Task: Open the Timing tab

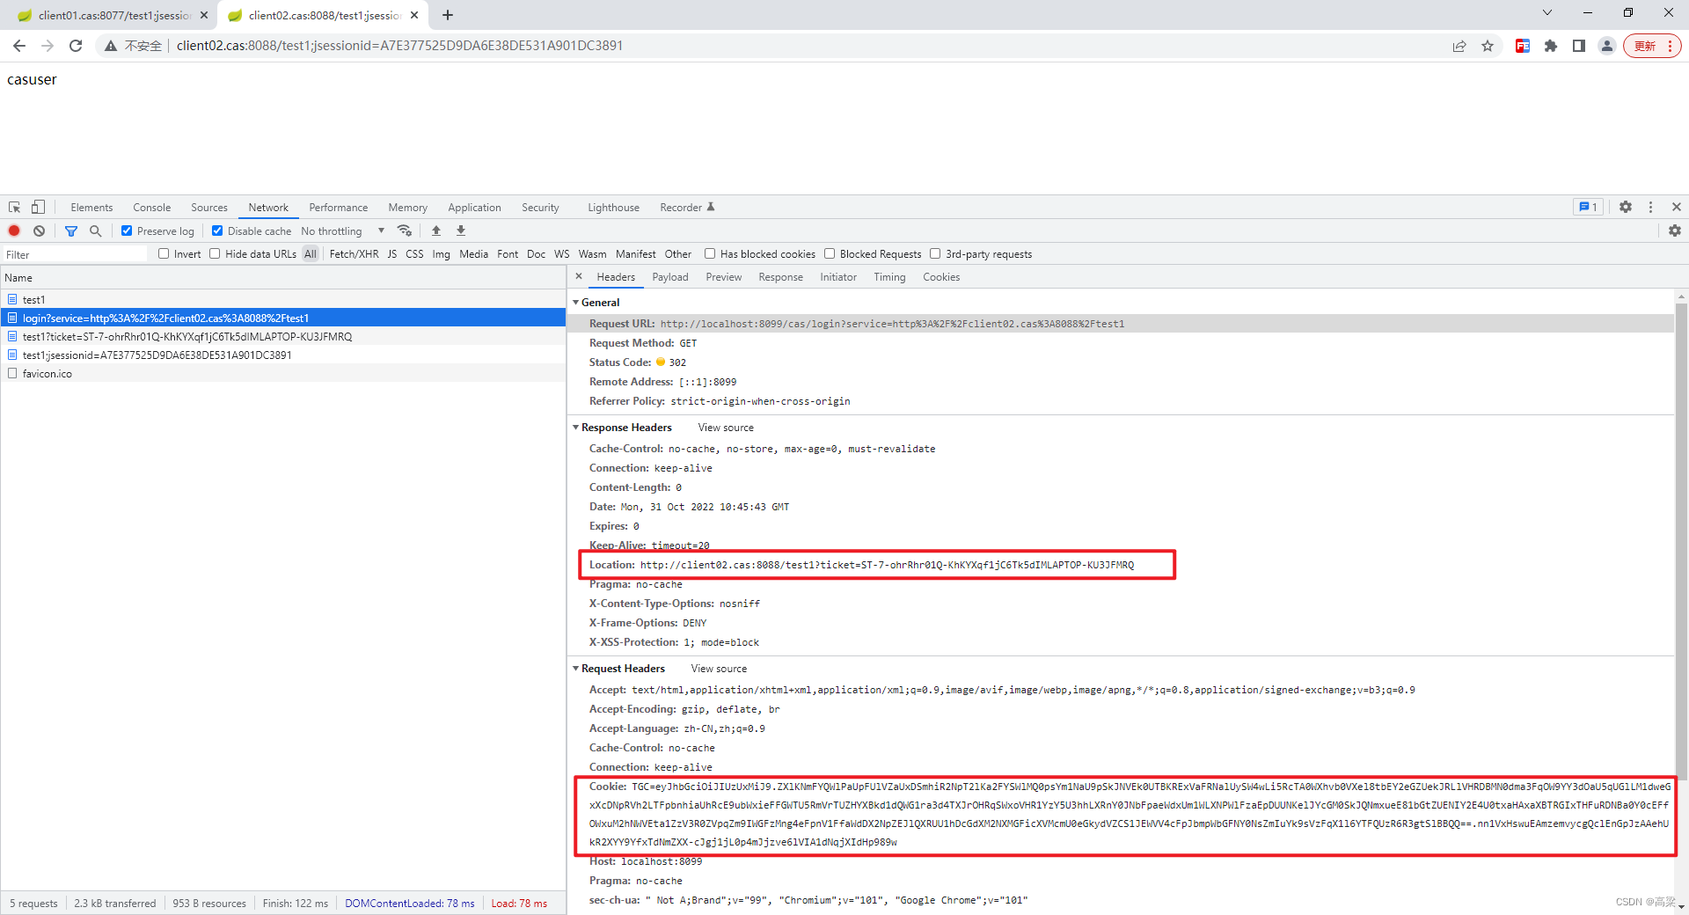Action: 889,277
